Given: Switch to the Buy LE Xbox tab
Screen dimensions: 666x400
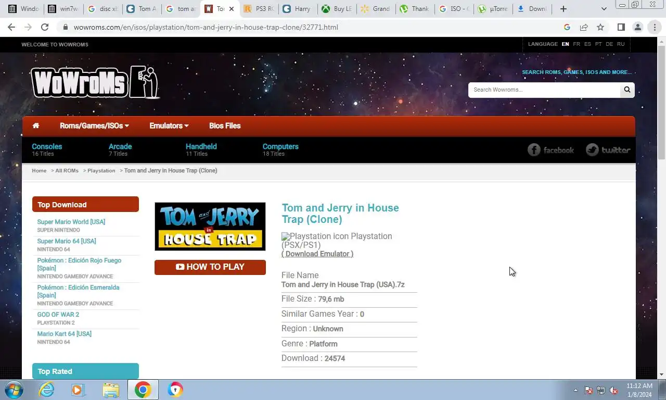Looking at the screenshot, I should pos(336,9).
